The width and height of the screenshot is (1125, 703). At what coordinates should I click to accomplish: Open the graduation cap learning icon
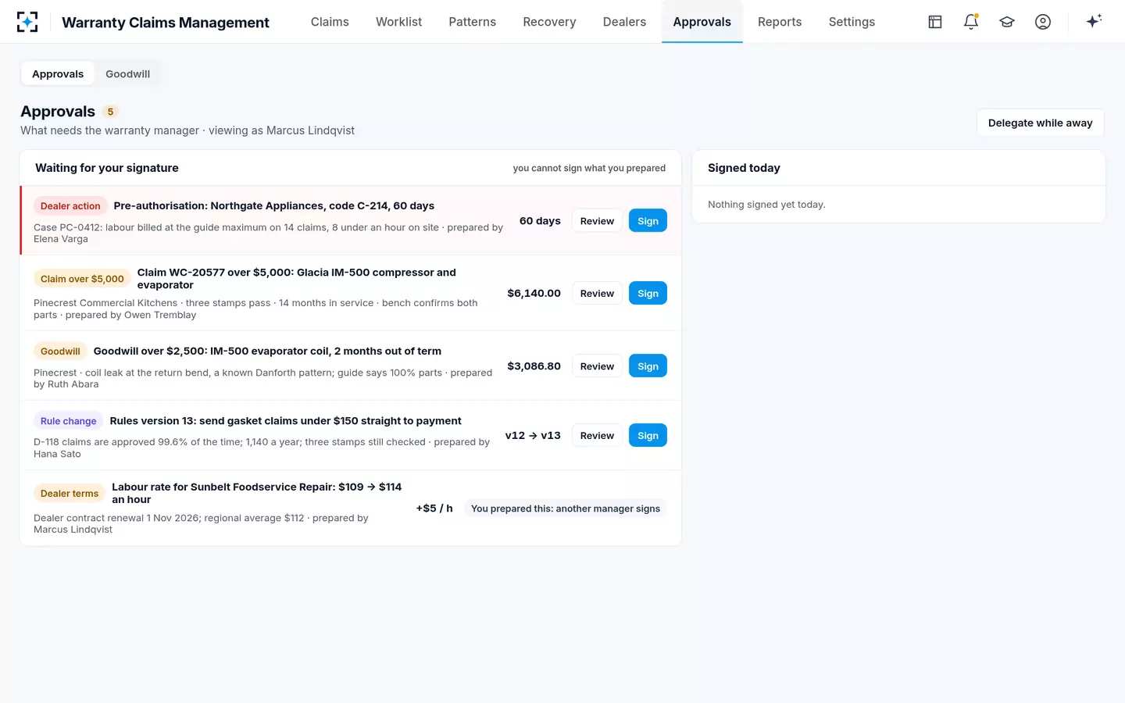click(1007, 22)
